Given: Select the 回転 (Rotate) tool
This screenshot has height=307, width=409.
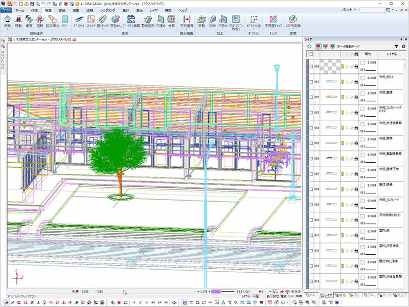Looking at the screenshot, I should pyautogui.click(x=40, y=19).
